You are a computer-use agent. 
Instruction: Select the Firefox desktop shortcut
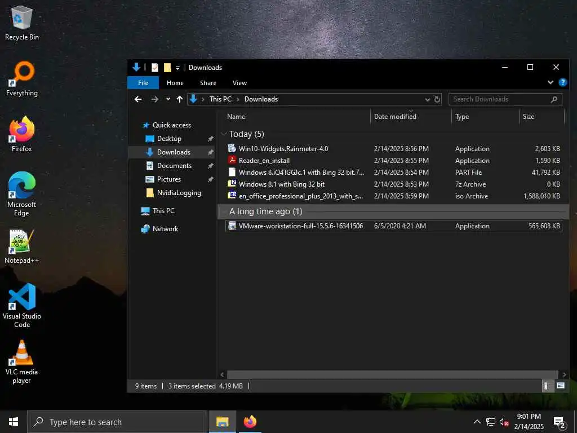(22, 134)
